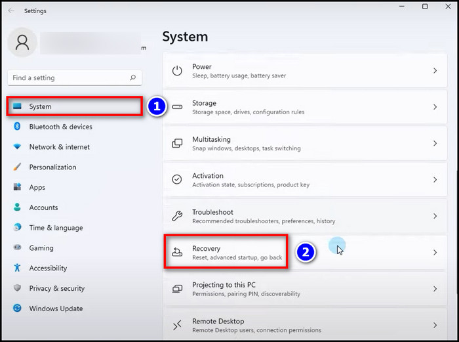The height and width of the screenshot is (342, 459).
Task: Click the Power button icon
Action: [177, 71]
